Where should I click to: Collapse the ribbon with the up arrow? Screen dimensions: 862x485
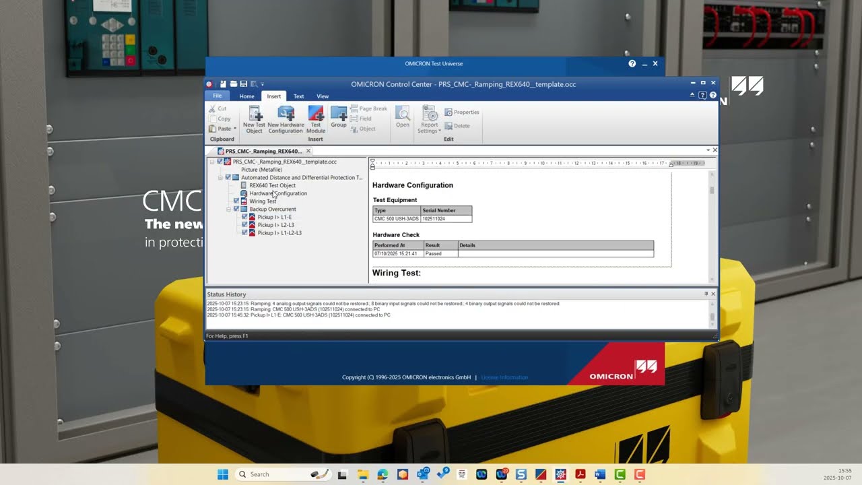pyautogui.click(x=692, y=96)
